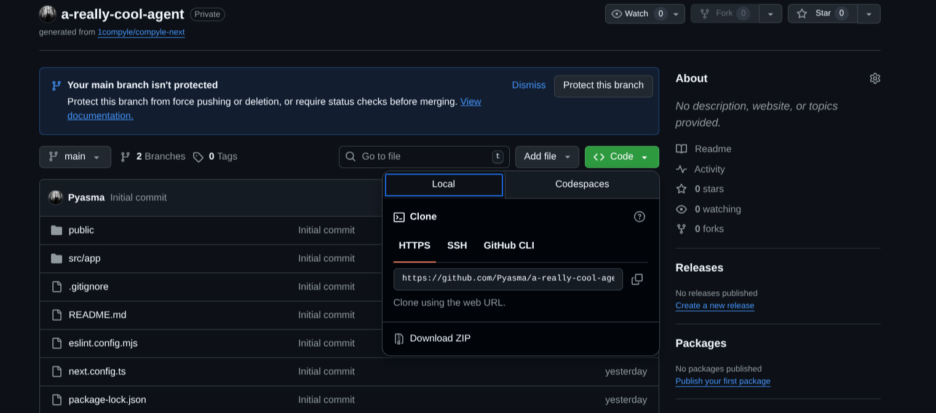Open the 2 Branches listing
Image resolution: width=936 pixels, height=413 pixels.
[x=152, y=156]
